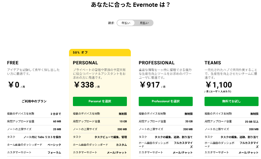
Task: Click the PERSONAL plan description text
Action: pos(99,74)
